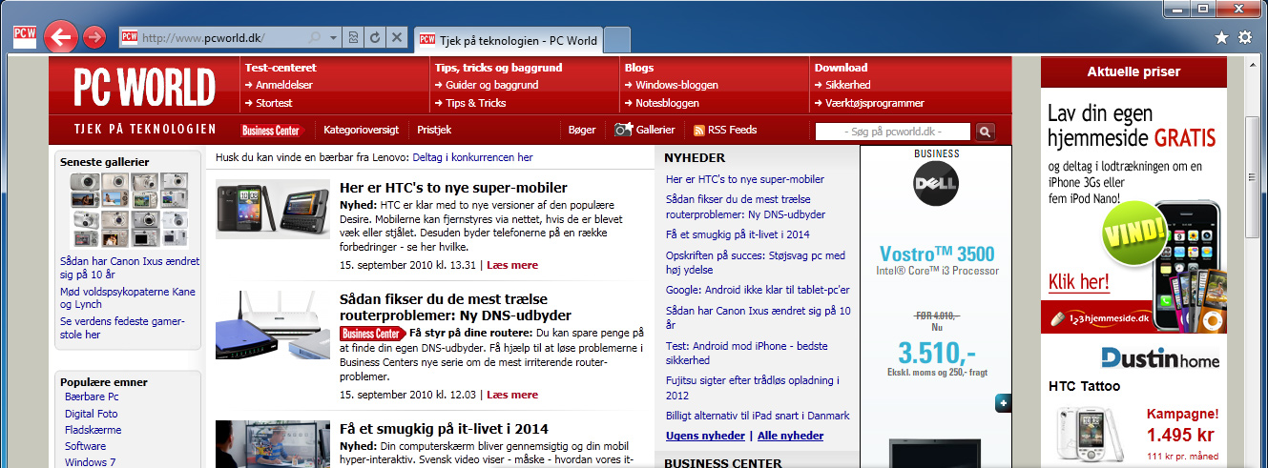The image size is (1268, 468).
Task: Open 'Se verdens fedeste gamer-stole her' link
Action: pos(122,328)
